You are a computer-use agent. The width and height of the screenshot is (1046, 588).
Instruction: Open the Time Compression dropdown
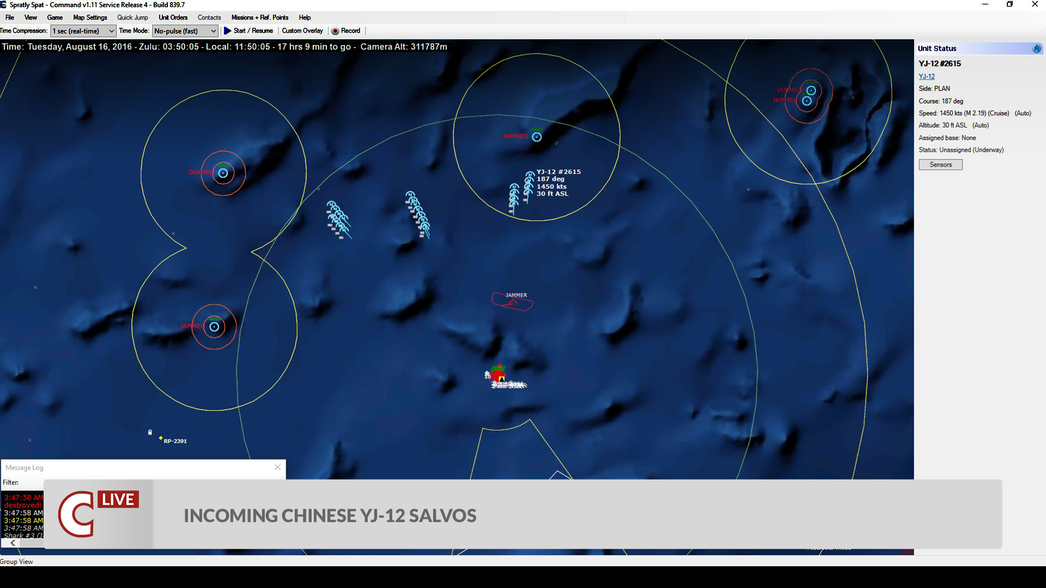pyautogui.click(x=111, y=31)
